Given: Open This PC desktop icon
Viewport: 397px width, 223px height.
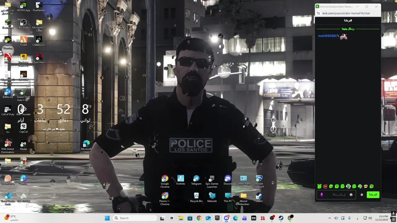Looking at the screenshot, I should coord(228,198).
